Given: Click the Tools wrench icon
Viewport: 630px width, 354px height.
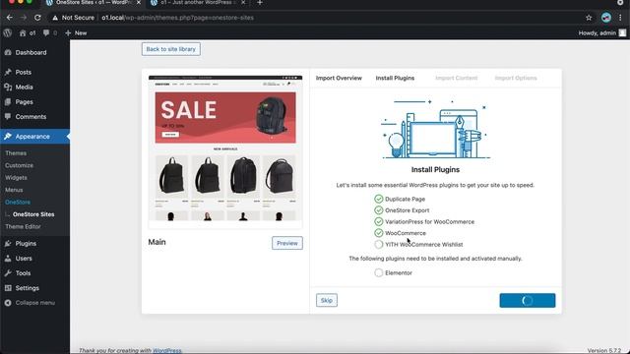Looking at the screenshot, I should (8, 273).
